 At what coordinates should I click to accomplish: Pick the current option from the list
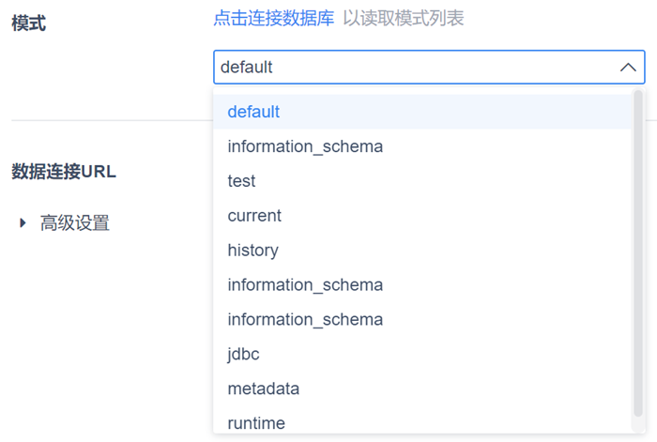[x=254, y=216]
